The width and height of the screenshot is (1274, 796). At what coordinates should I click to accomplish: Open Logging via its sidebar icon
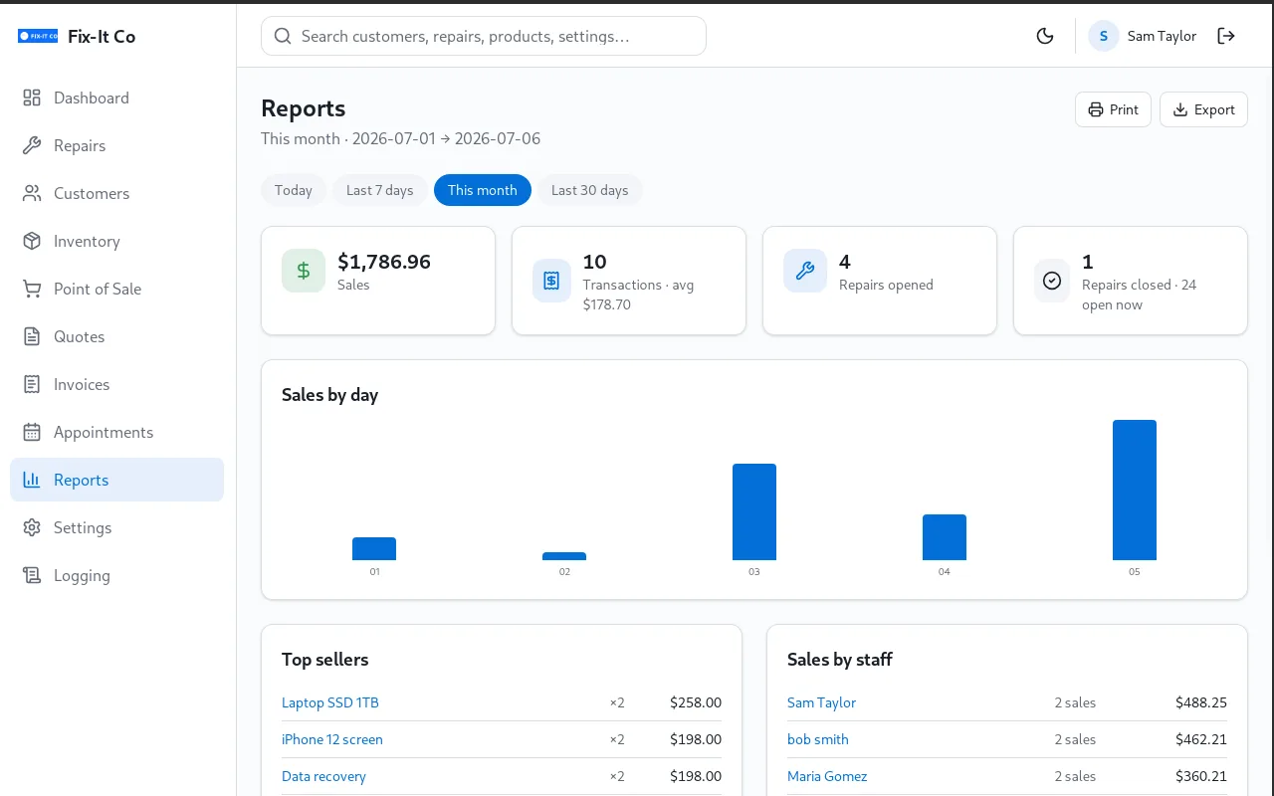32,575
